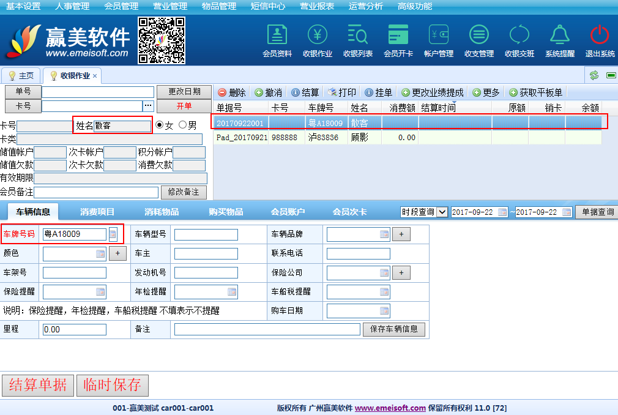Open the 保险公司 picker dropdown
Image resolution: width=618 pixels, height=415 pixels.
click(384, 272)
